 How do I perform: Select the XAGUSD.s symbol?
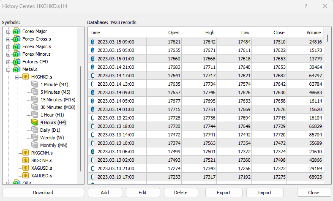click(x=42, y=168)
